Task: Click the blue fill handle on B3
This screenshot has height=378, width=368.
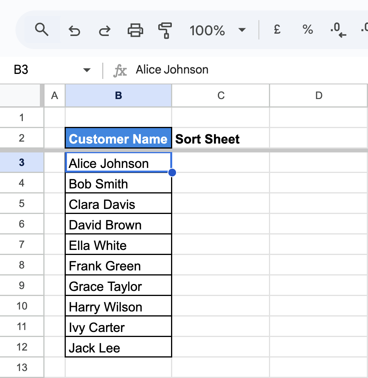Action: (x=172, y=173)
